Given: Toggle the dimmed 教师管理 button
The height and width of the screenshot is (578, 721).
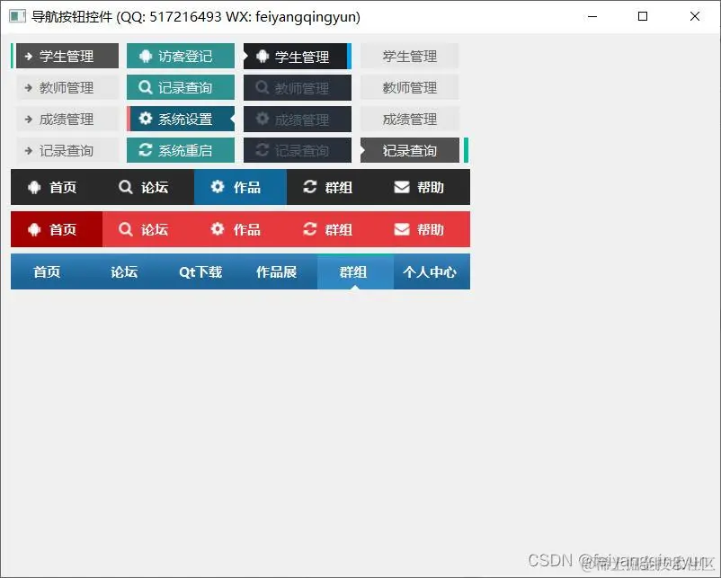Looking at the screenshot, I should [x=297, y=87].
